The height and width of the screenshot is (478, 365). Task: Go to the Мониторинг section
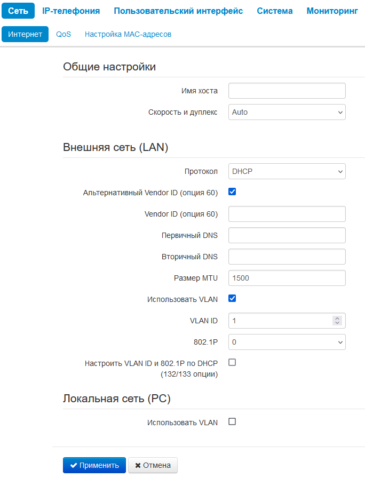tap(332, 11)
